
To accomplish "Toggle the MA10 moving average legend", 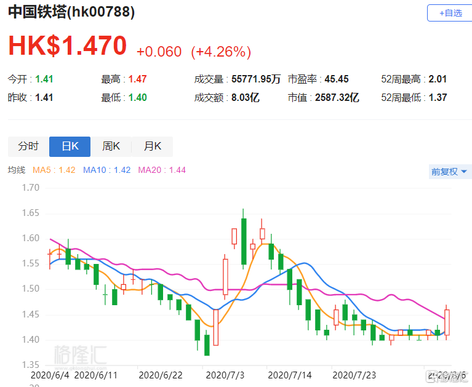I will (x=107, y=170).
